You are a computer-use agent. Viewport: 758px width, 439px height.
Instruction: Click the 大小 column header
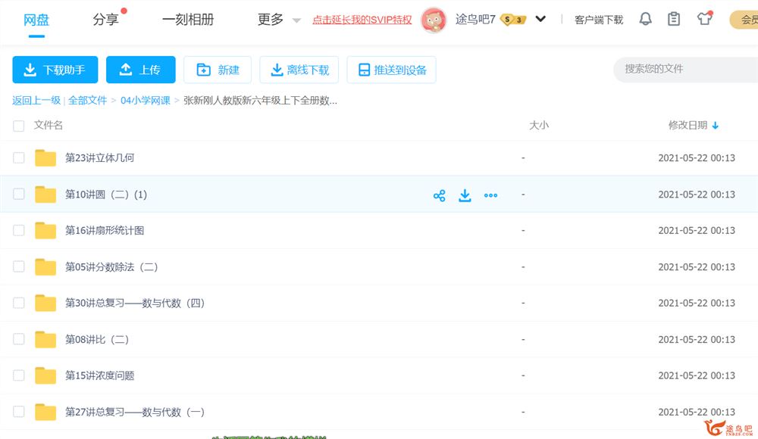point(539,125)
